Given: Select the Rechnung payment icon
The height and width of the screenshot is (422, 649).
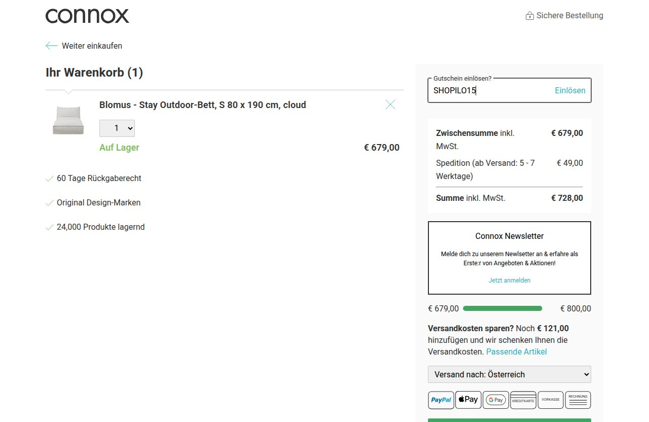Looking at the screenshot, I should (578, 400).
